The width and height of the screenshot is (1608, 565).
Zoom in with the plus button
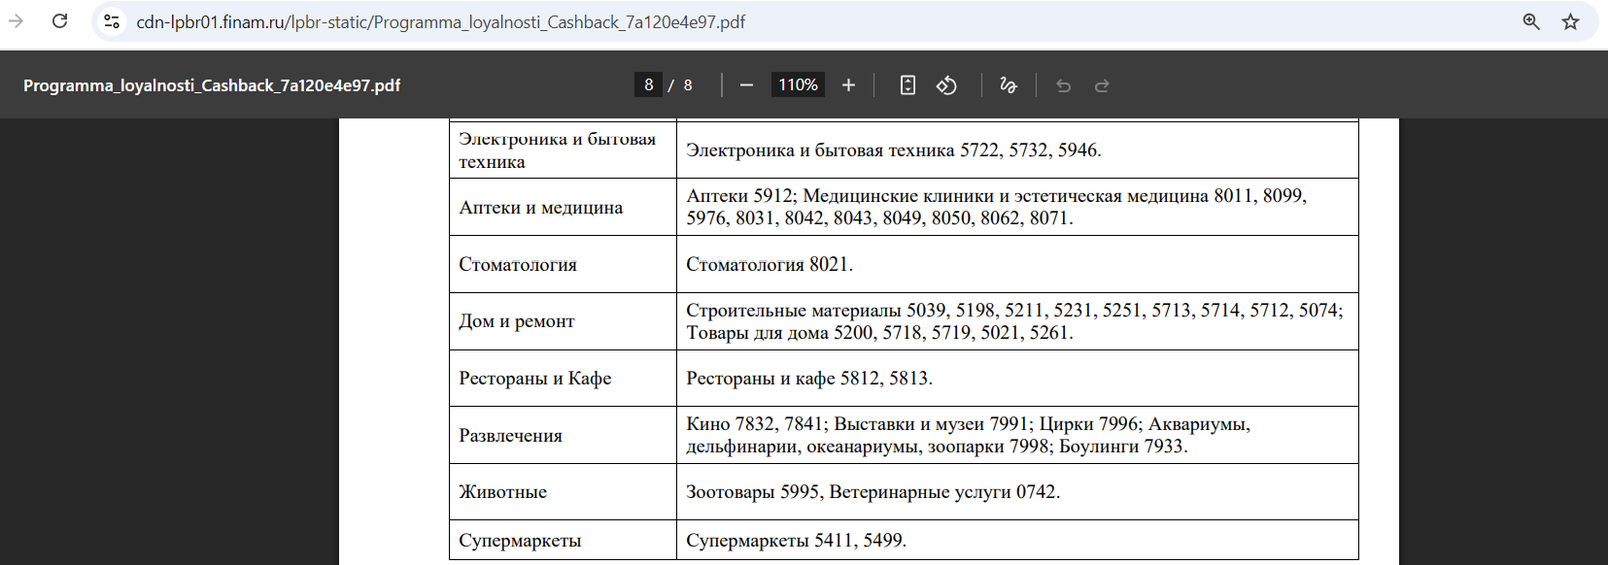click(848, 85)
